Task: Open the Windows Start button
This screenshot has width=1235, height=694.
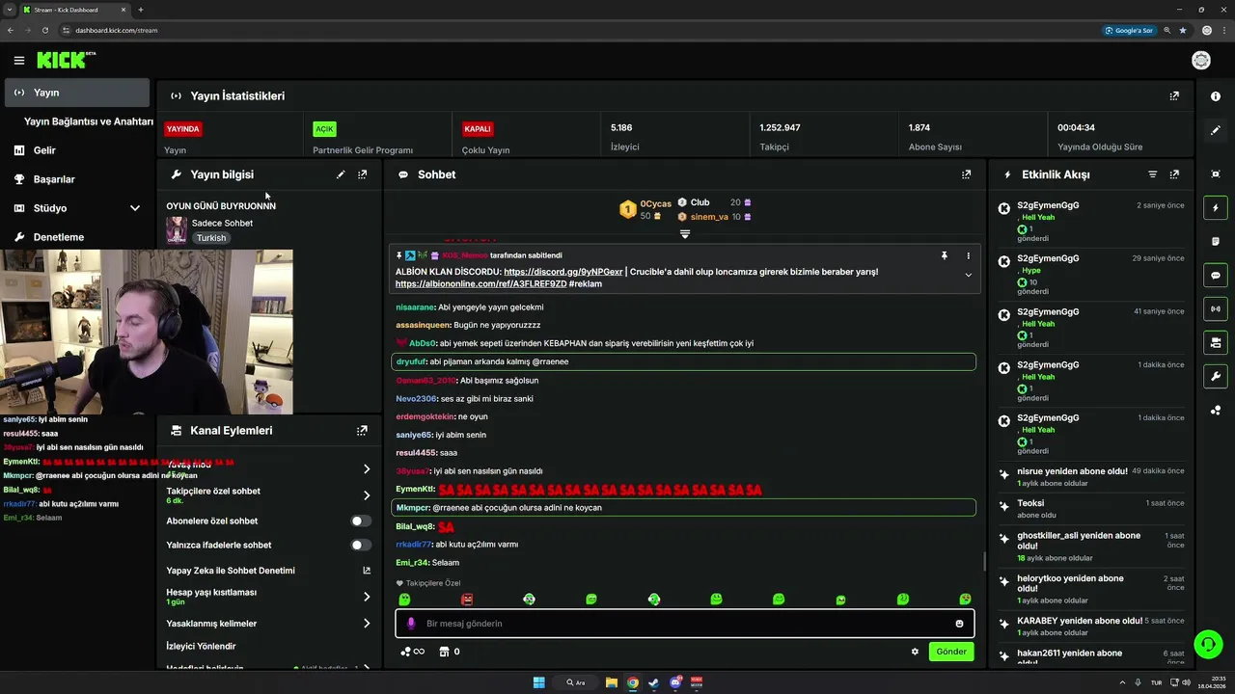Action: (x=539, y=682)
